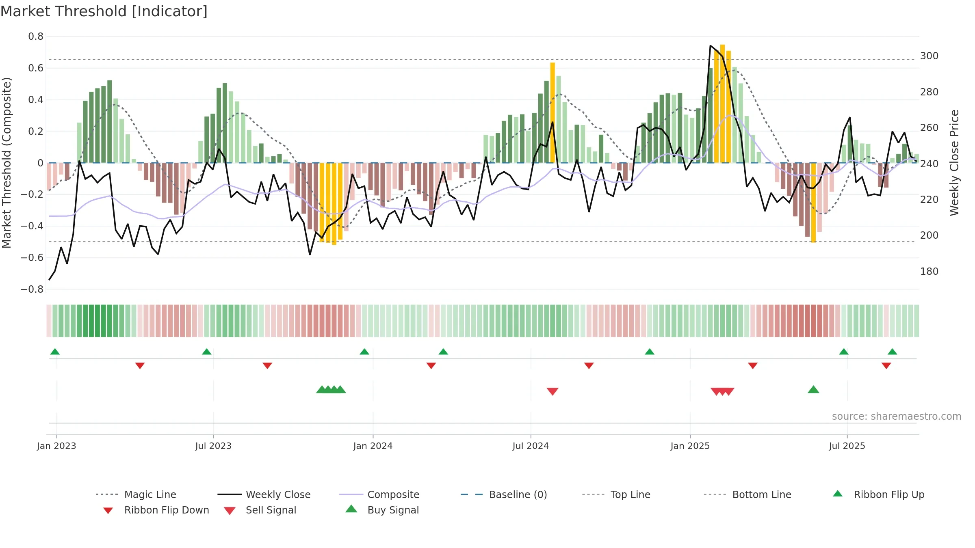
Task: Click the Ribbon Flip Down marker in April 2023
Action: pyautogui.click(x=140, y=366)
